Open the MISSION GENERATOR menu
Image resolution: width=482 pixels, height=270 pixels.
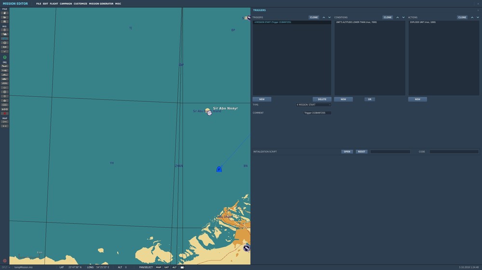101,4
